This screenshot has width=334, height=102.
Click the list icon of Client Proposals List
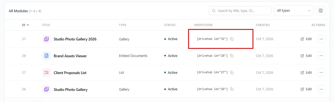(x=46, y=73)
